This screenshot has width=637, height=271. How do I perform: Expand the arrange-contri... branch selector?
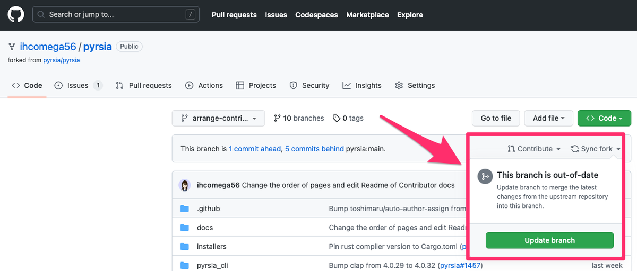(218, 118)
